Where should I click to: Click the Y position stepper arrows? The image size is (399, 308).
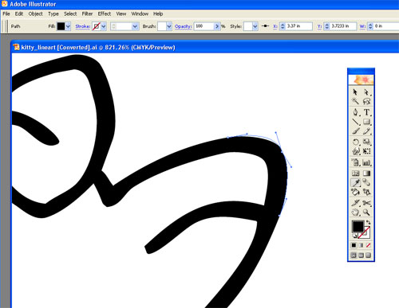pos(326,26)
